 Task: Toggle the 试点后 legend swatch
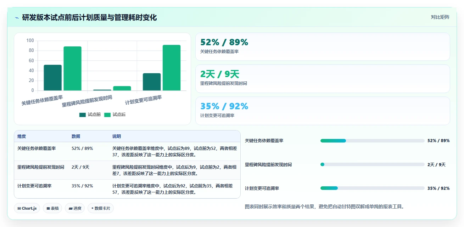coord(107,115)
